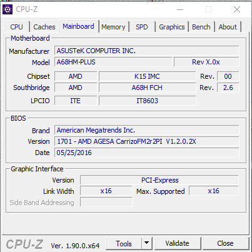Click the Ver. 1.90.0.x64 version text
Screen dimensions: 252x252
click(x=75, y=246)
